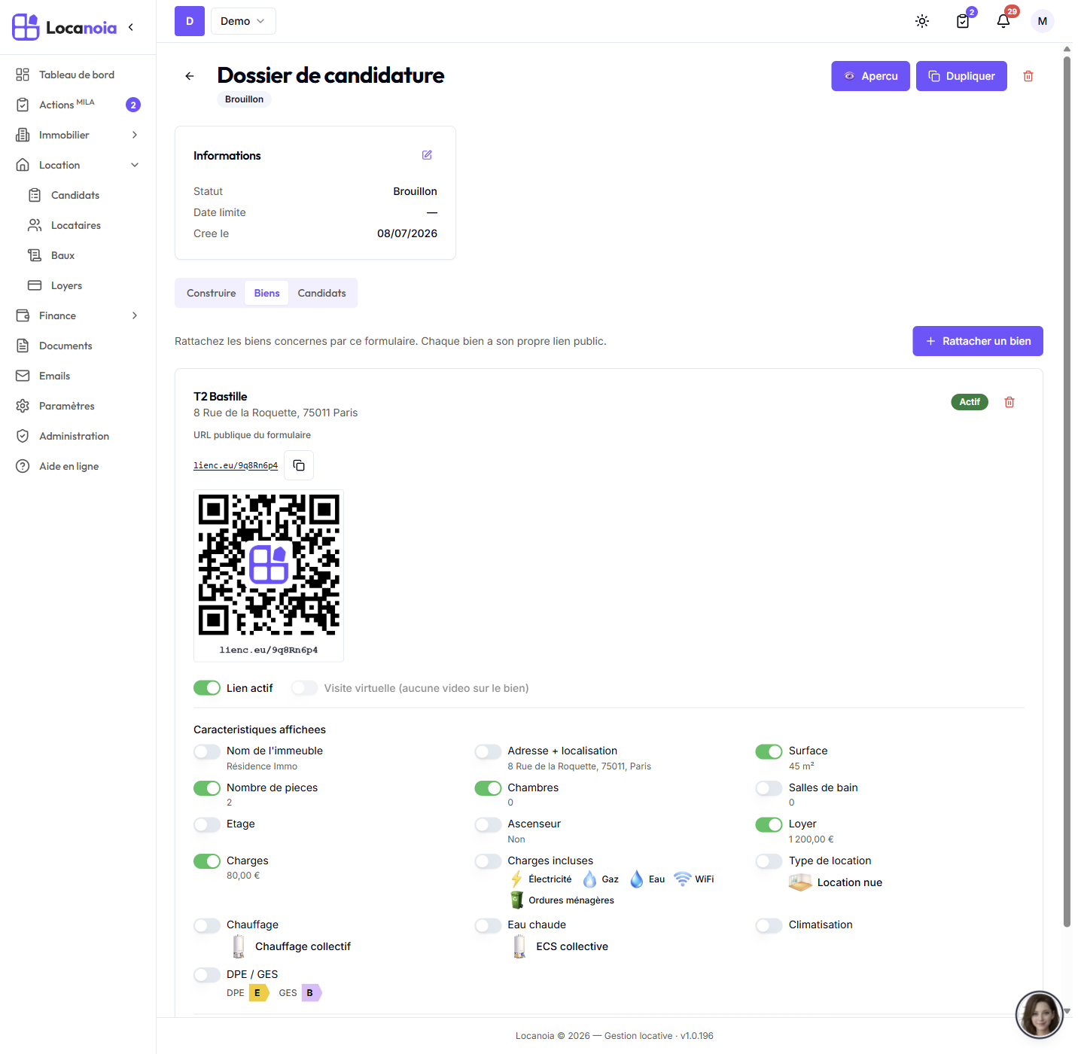This screenshot has height=1054, width=1084.
Task: Disable the Lien actif toggle
Action: click(x=207, y=688)
